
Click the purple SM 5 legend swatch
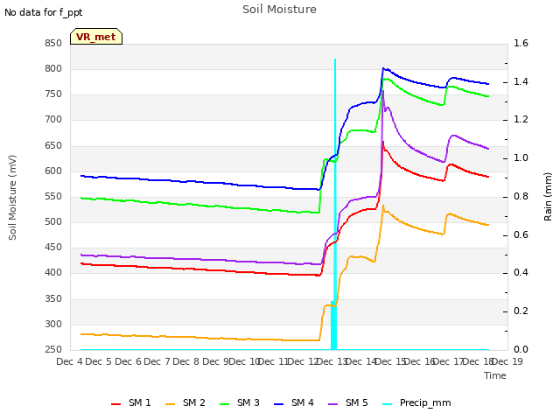(333, 404)
